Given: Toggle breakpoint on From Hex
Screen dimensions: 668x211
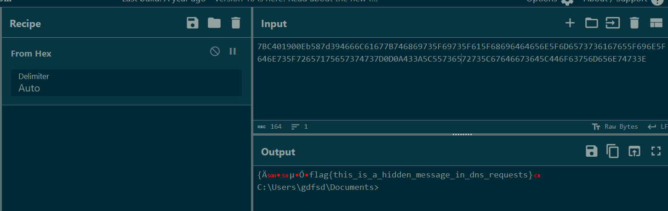Looking at the screenshot, I should [233, 51].
